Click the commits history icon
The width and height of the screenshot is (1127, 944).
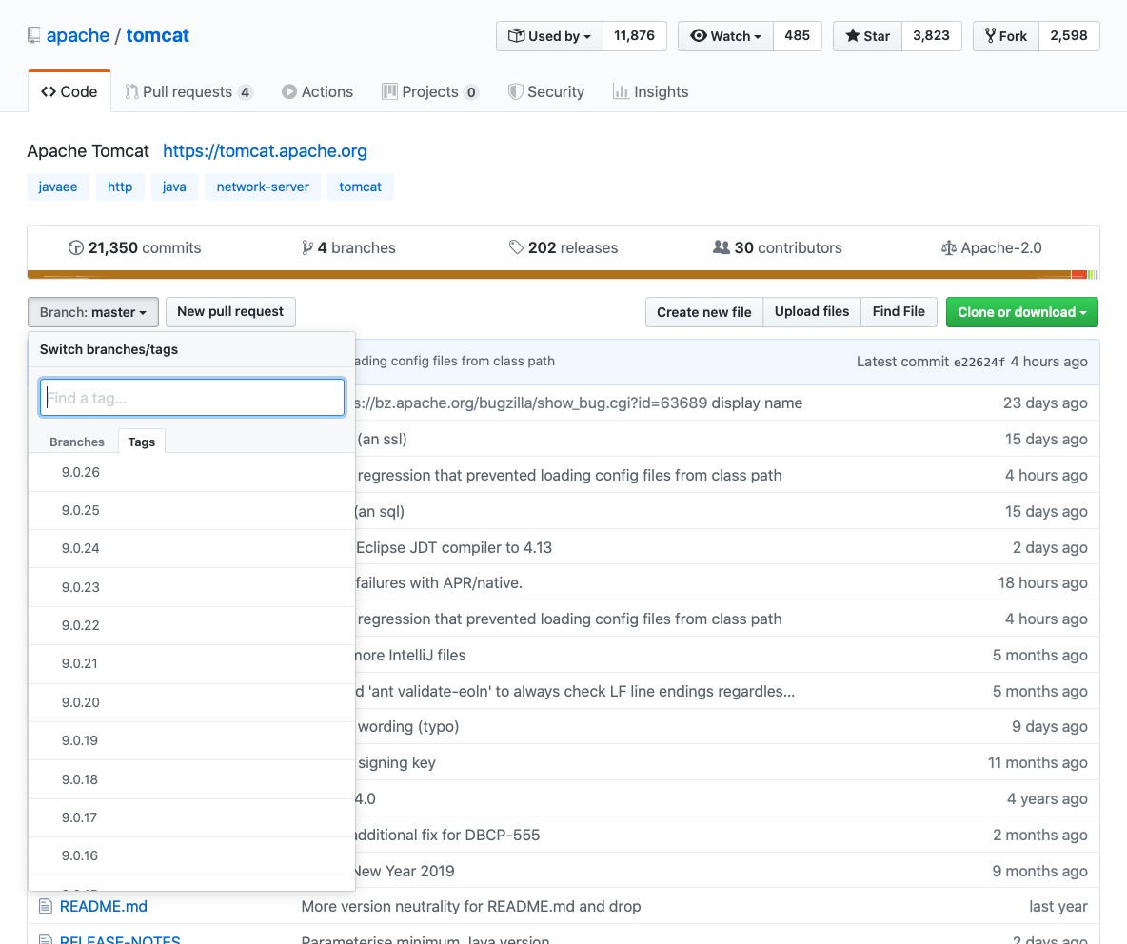pos(76,247)
